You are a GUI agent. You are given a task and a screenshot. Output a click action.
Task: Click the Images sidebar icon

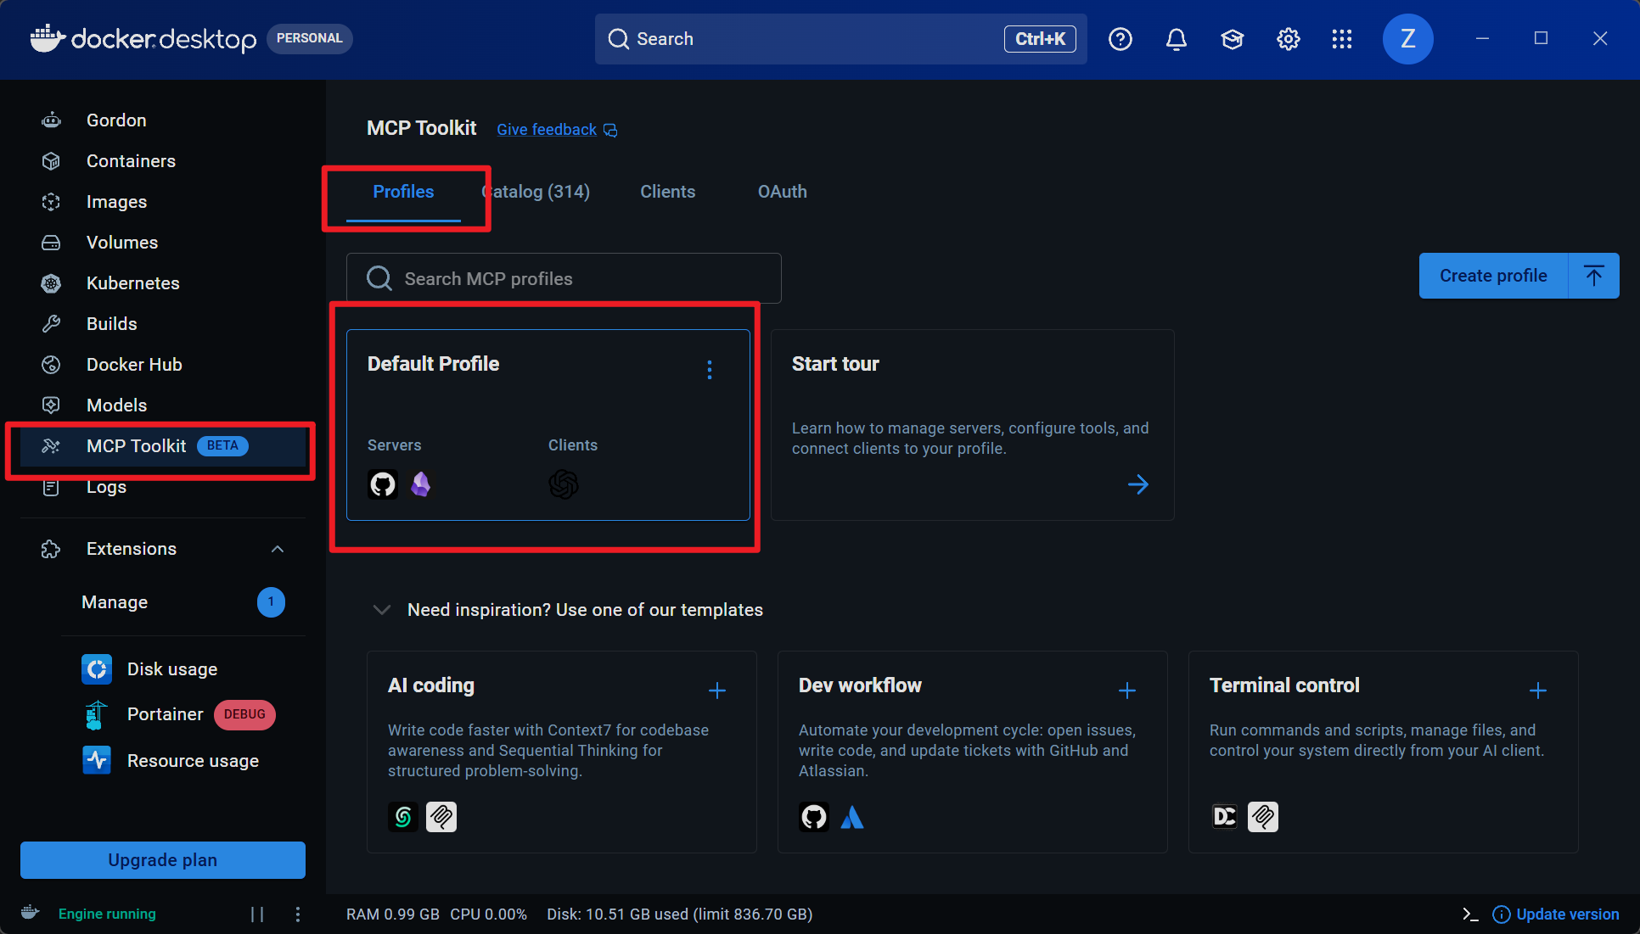point(51,202)
